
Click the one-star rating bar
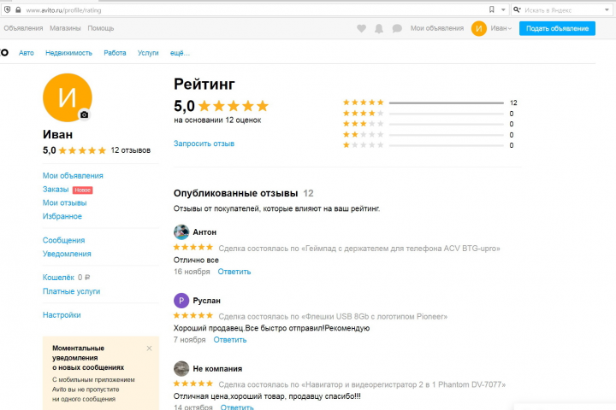tap(447, 145)
